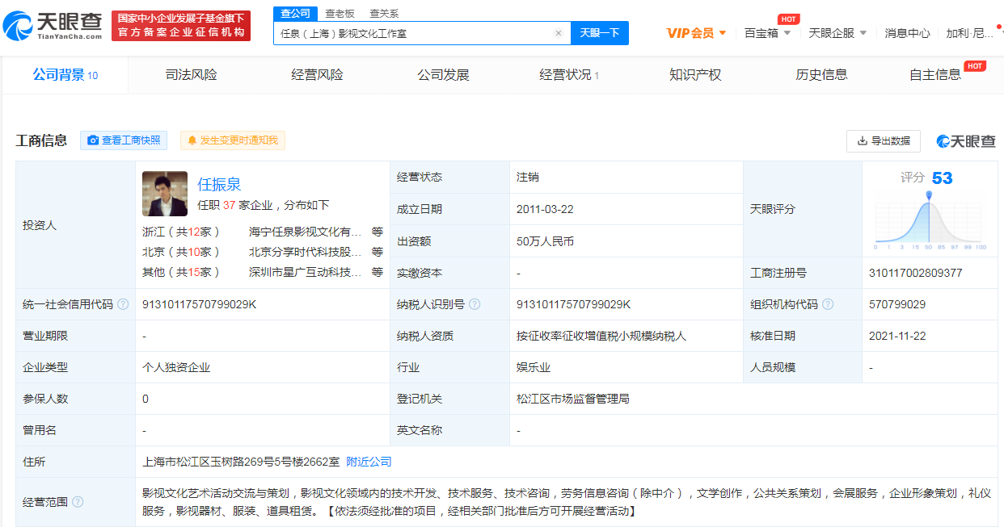Click the 37 companies count number
Image resolution: width=1004 pixels, height=527 pixels.
(x=229, y=205)
